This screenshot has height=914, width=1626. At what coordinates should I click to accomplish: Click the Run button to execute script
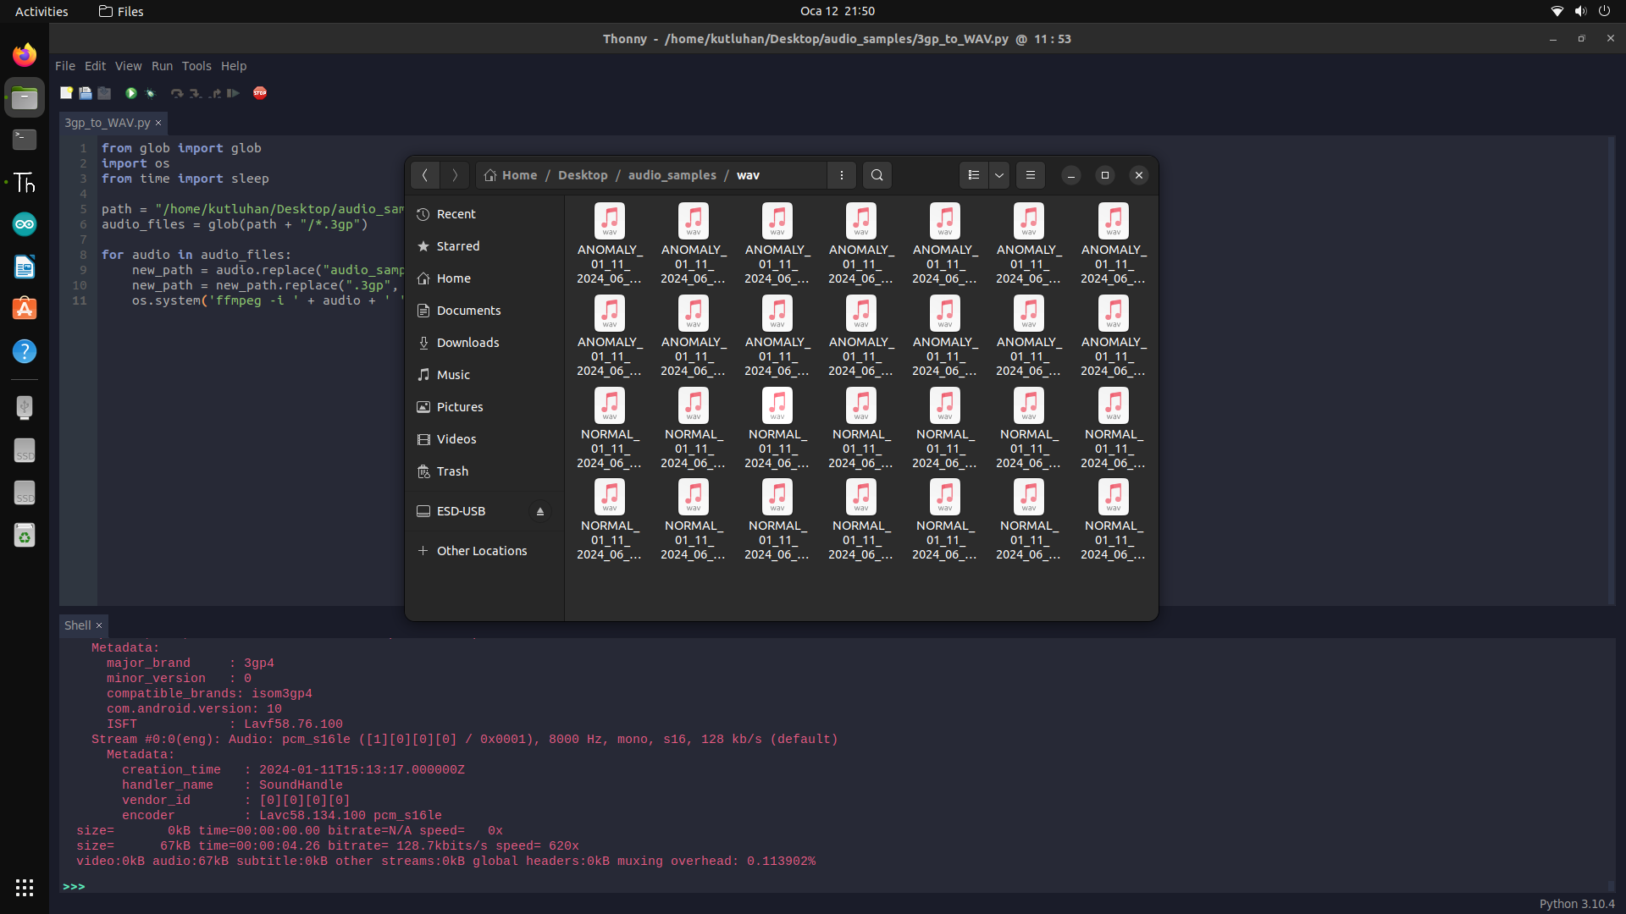click(x=130, y=92)
